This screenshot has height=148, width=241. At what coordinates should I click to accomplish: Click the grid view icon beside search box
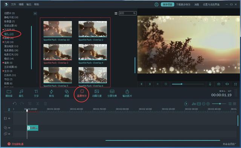[x=116, y=14]
